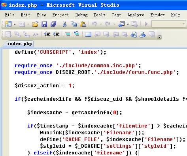Click the Visual Studio title bar icon

coord(4,5)
